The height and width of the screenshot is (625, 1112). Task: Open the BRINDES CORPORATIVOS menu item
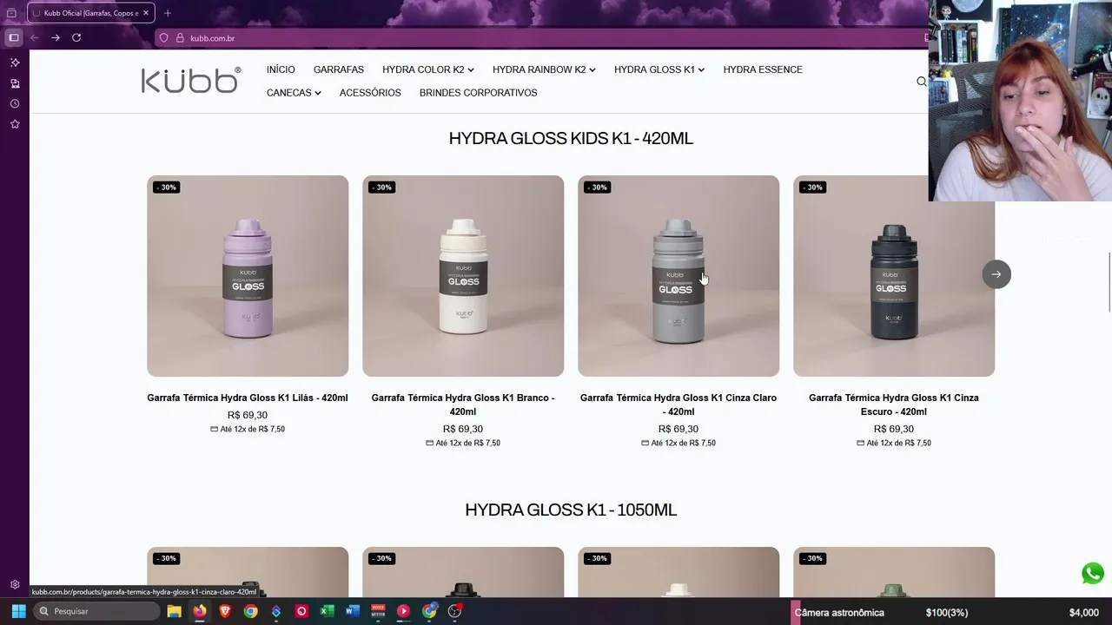pos(478,93)
